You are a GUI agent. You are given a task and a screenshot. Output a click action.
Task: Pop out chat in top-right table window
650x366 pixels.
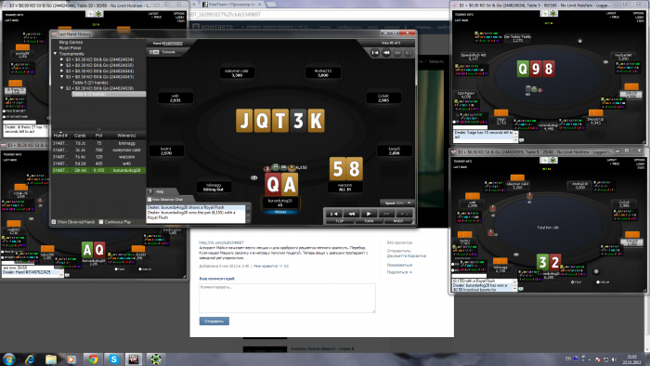521,140
